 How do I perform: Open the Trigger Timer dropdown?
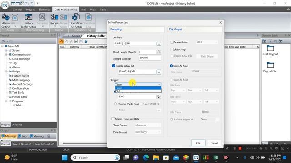[x=138, y=85]
